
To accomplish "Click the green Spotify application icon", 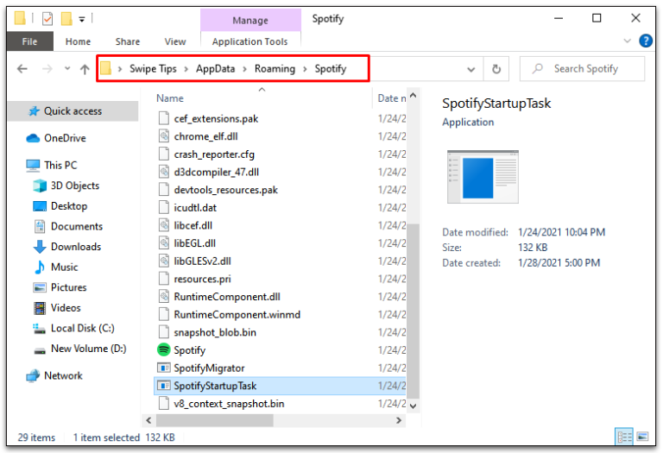I will (164, 350).
